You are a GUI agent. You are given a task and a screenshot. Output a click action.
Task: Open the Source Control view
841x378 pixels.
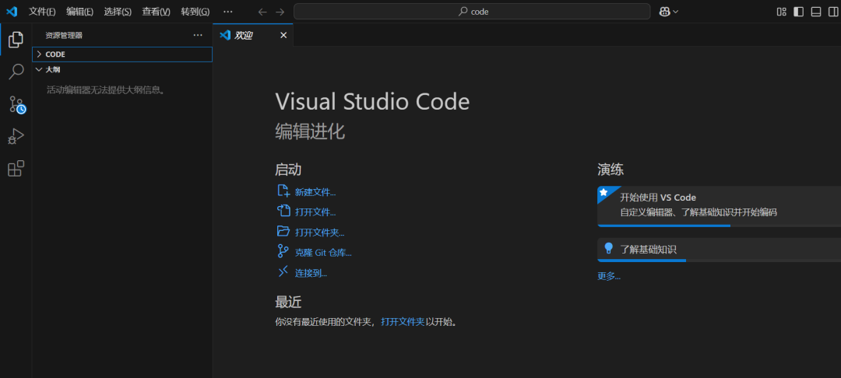[x=16, y=104]
